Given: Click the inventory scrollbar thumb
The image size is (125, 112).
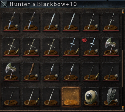Looking at the screenshot, I should [123, 69].
